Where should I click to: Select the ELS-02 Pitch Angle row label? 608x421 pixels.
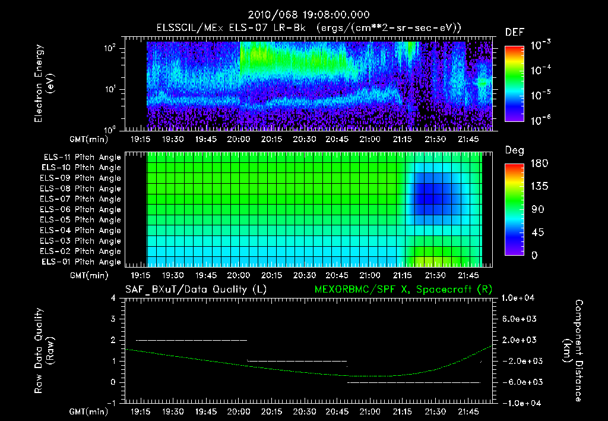click(81, 252)
